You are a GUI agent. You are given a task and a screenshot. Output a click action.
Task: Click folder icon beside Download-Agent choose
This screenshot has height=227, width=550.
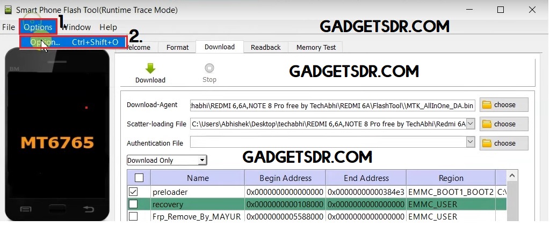tap(487, 105)
